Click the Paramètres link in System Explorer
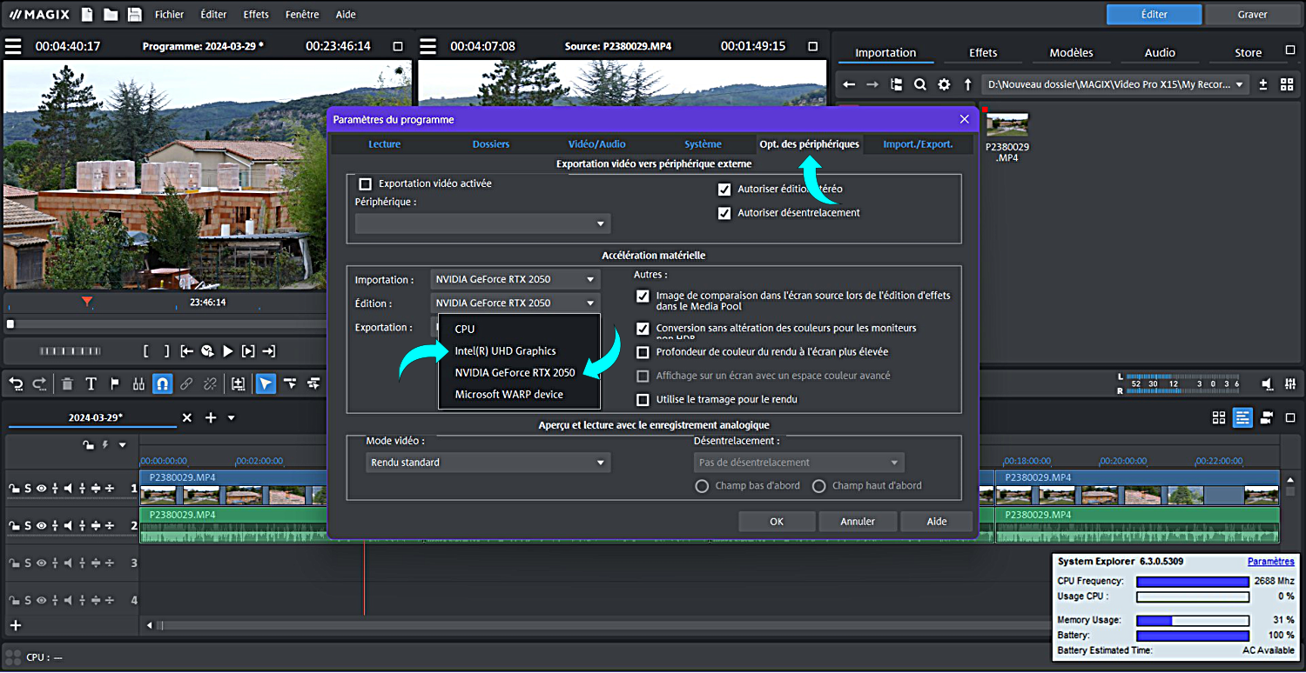This screenshot has height=673, width=1306. (x=1270, y=562)
